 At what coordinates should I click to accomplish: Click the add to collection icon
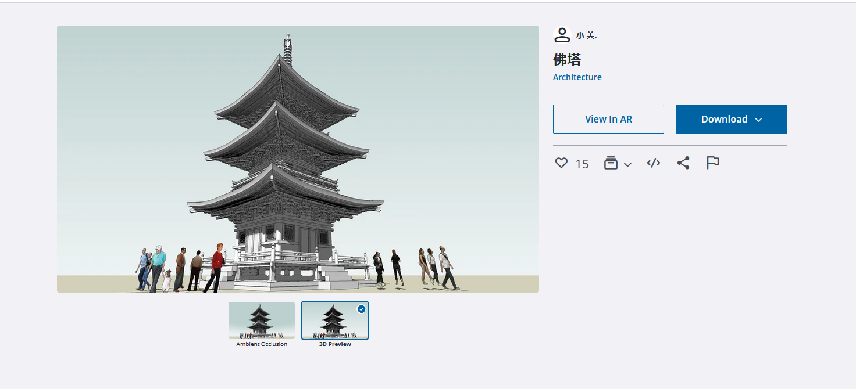click(x=610, y=163)
